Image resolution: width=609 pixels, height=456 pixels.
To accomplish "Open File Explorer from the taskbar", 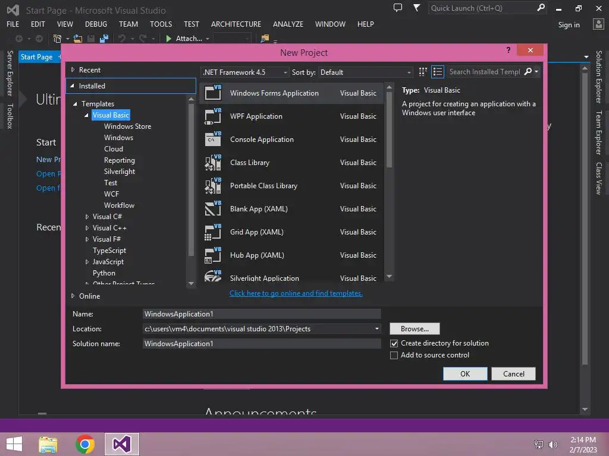I will coord(48,444).
